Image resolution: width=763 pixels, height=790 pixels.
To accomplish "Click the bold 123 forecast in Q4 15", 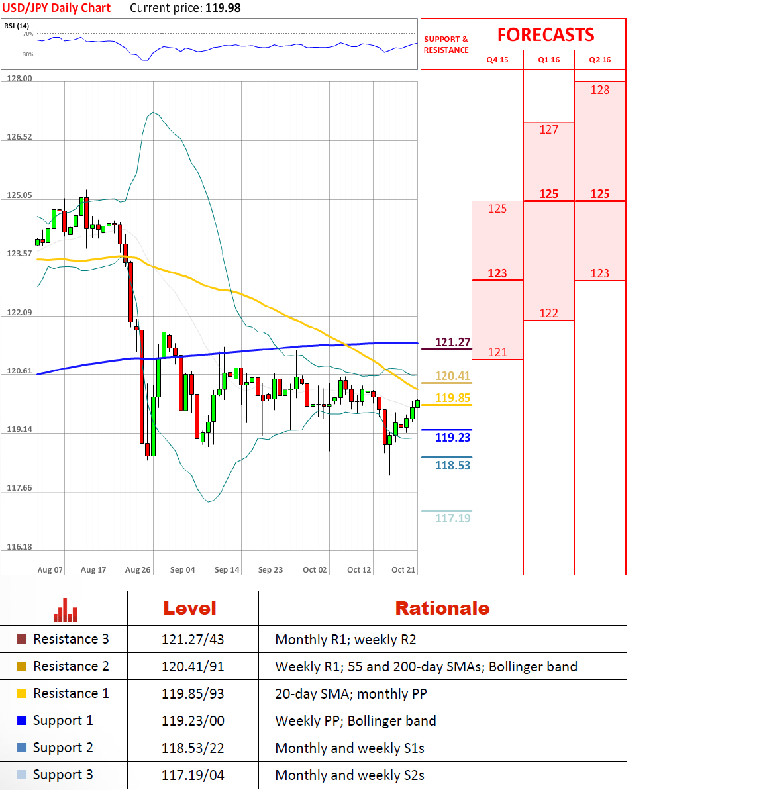I will point(497,273).
